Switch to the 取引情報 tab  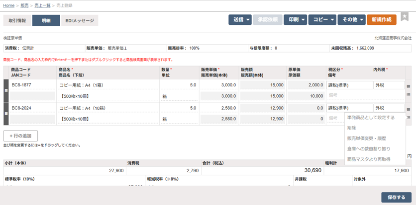click(17, 21)
